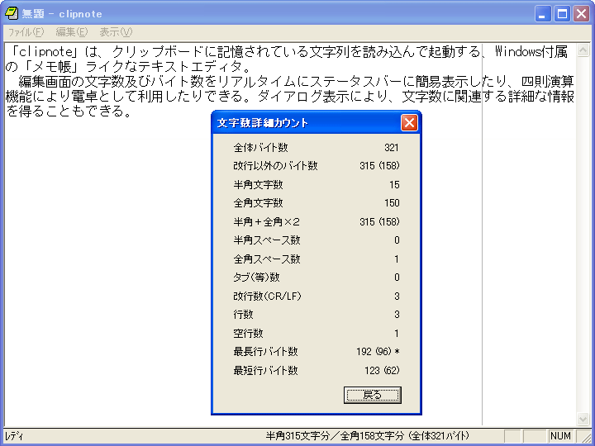This screenshot has width=595, height=446.
Task: Click the 改行以外のバイト数 label
Action: click(x=275, y=166)
